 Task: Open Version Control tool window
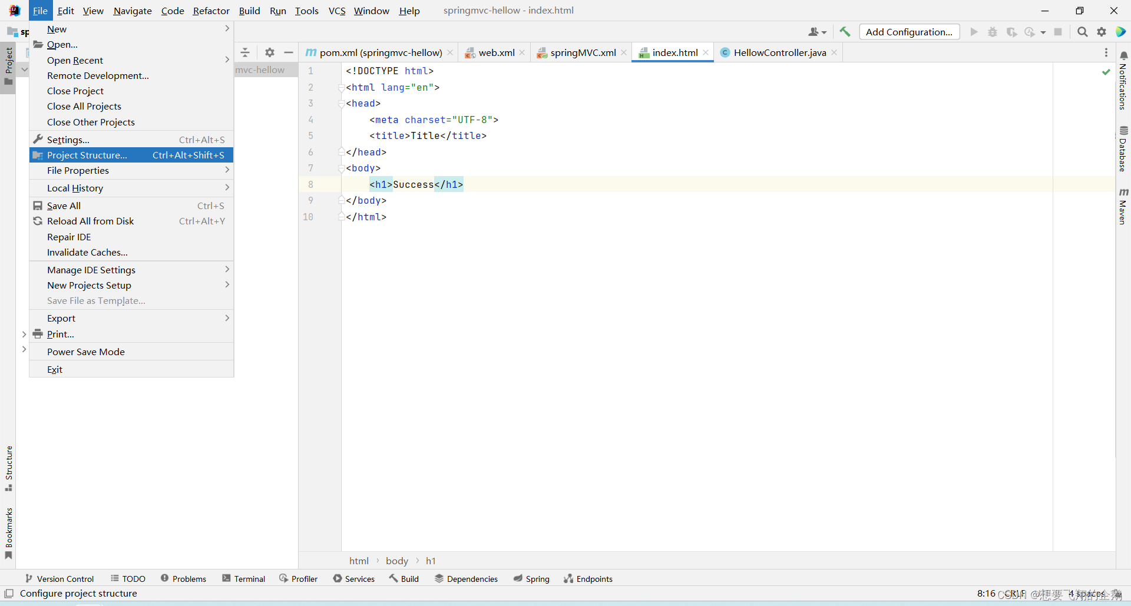pyautogui.click(x=59, y=579)
